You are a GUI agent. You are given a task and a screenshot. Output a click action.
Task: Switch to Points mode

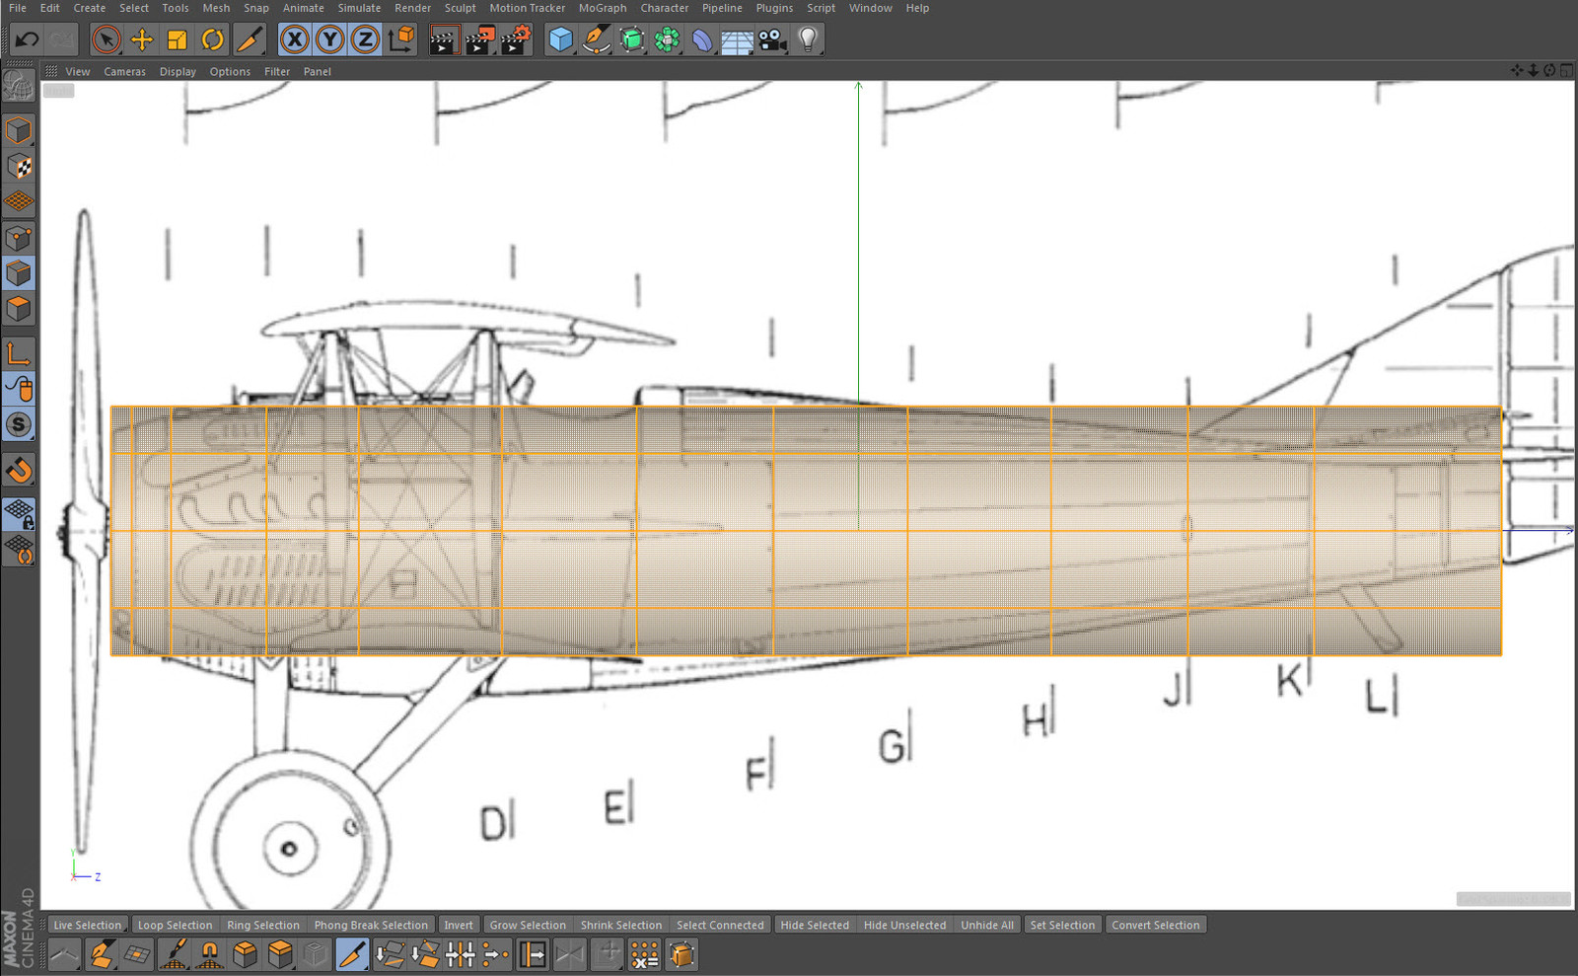pyautogui.click(x=18, y=238)
